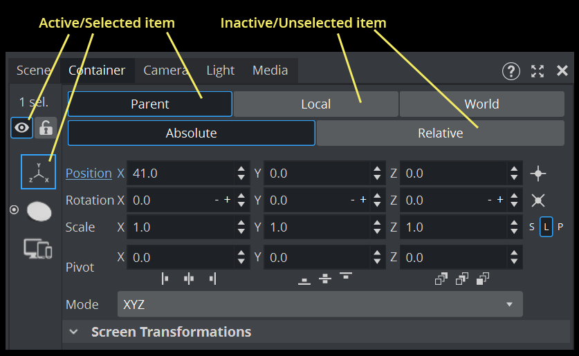Toggle the padlock lock icon
Viewport: 579px width, 356px height.
(x=46, y=128)
